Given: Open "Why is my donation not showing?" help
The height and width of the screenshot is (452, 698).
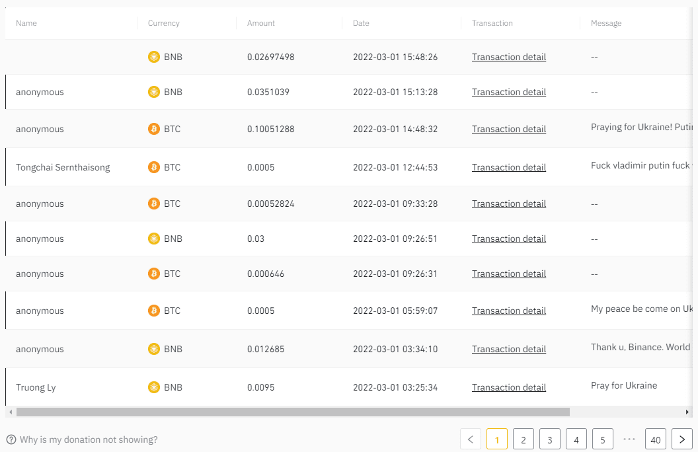Looking at the screenshot, I should pyautogui.click(x=89, y=439).
